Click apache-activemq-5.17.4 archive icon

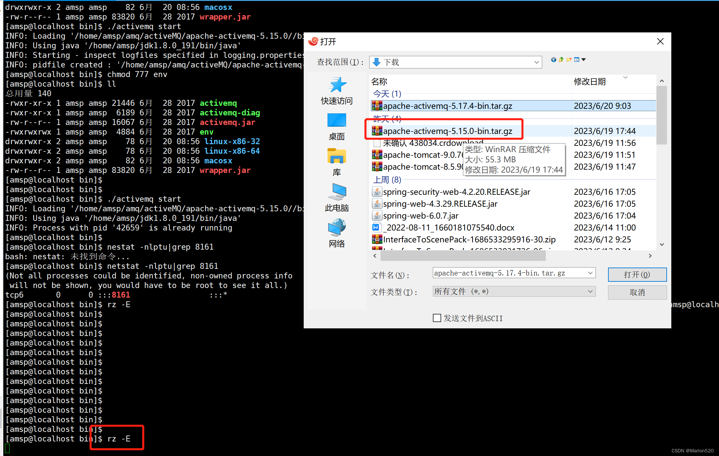[x=377, y=106]
